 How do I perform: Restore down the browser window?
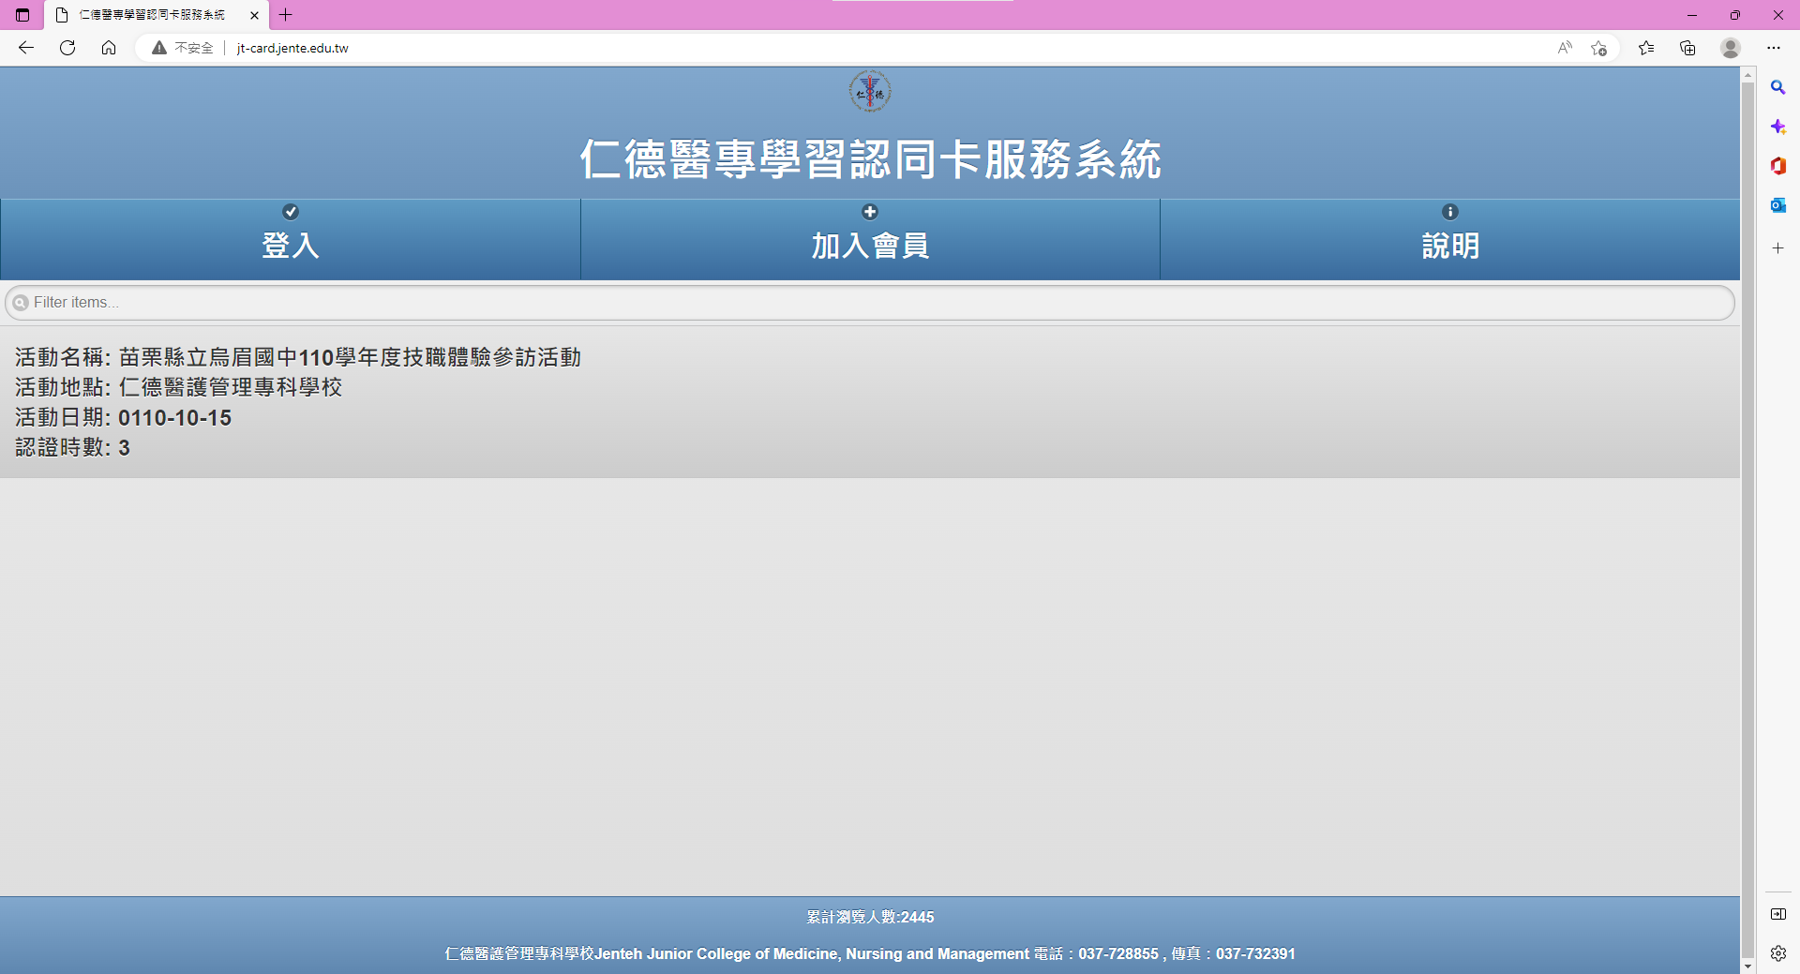pyautogui.click(x=1735, y=15)
